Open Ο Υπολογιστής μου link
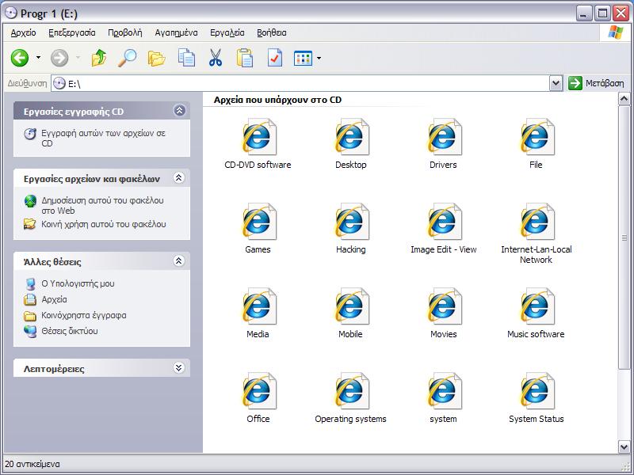This screenshot has height=475, width=634. [78, 283]
